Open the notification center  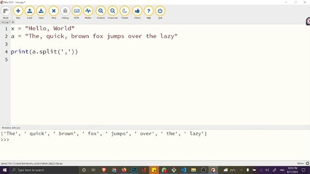pos(304,170)
